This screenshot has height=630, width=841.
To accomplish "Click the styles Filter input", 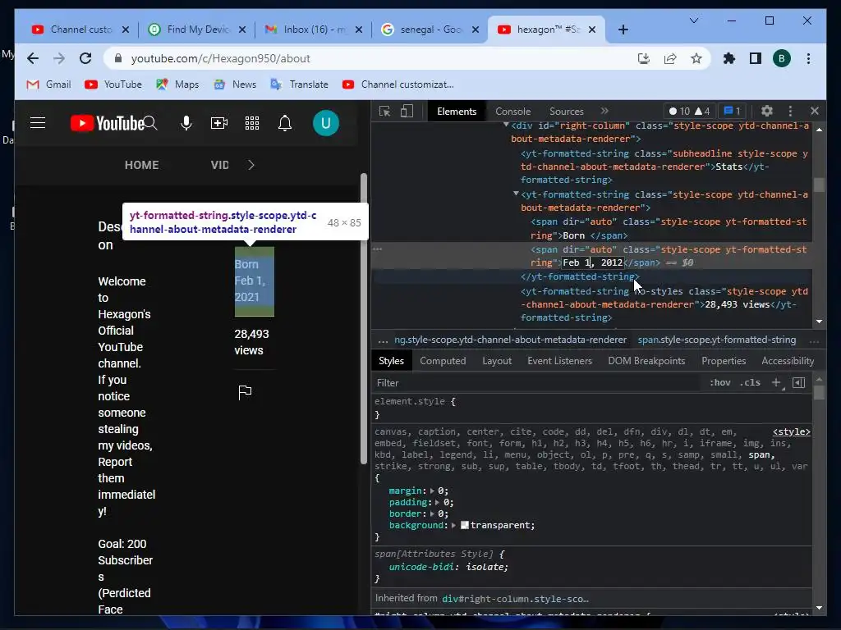I will pyautogui.click(x=536, y=382).
